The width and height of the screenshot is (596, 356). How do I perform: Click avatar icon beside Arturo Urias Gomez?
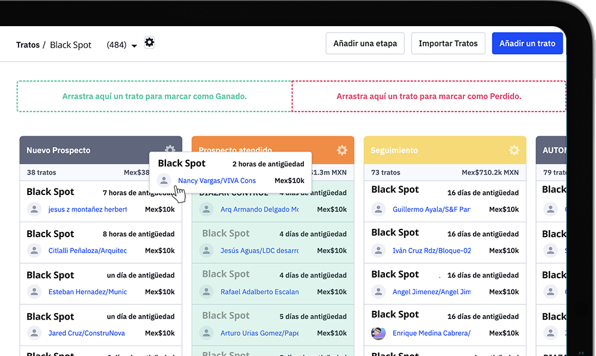[x=206, y=333]
